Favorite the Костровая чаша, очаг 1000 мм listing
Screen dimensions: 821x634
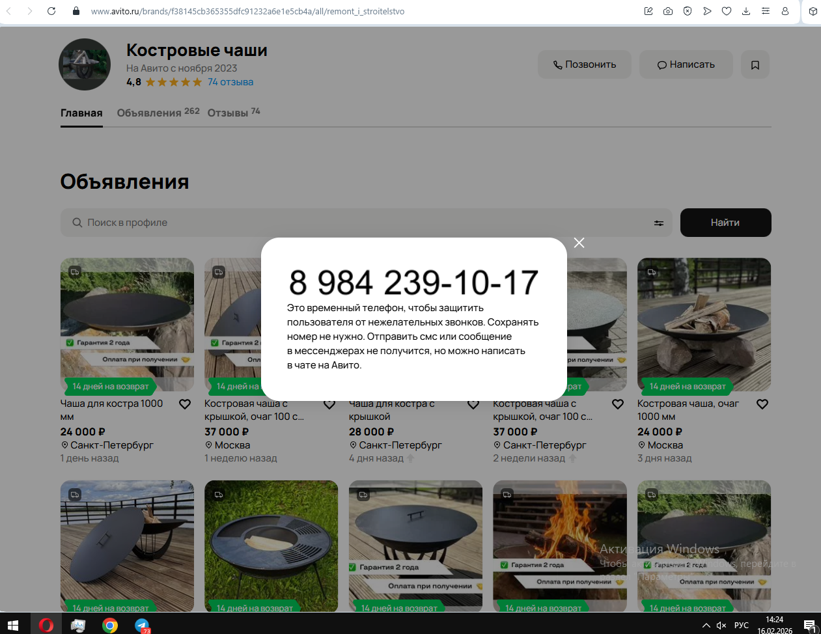click(762, 404)
